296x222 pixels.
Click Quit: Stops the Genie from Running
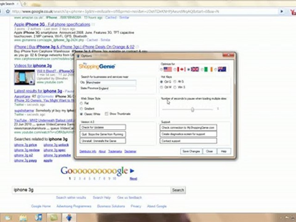tap(103, 134)
